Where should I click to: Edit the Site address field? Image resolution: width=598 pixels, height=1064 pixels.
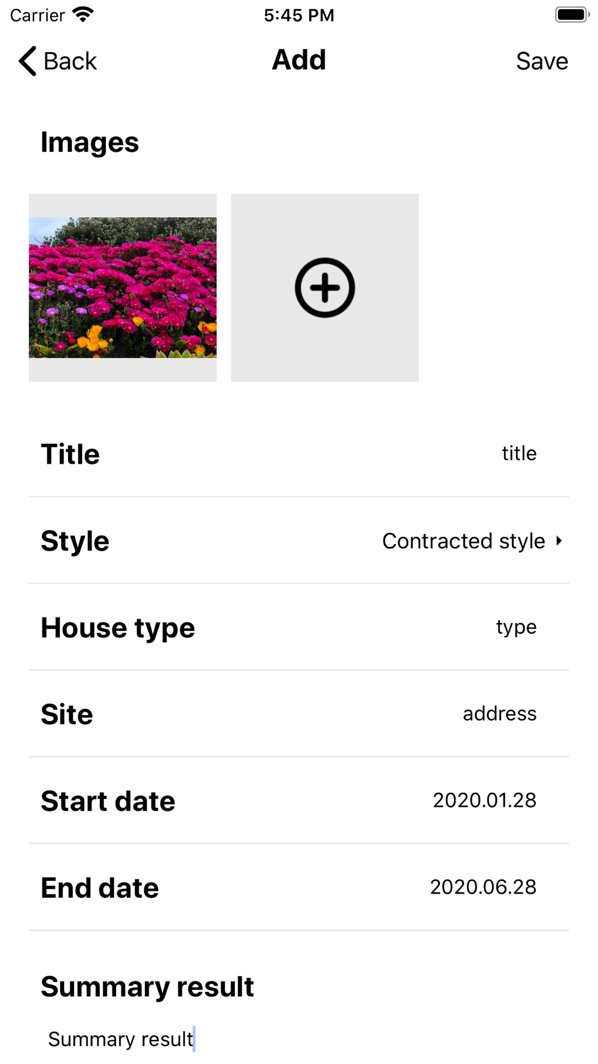click(499, 714)
